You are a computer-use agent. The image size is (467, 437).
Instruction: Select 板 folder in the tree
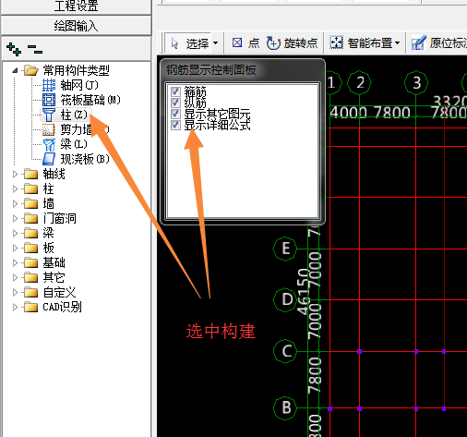click(48, 248)
